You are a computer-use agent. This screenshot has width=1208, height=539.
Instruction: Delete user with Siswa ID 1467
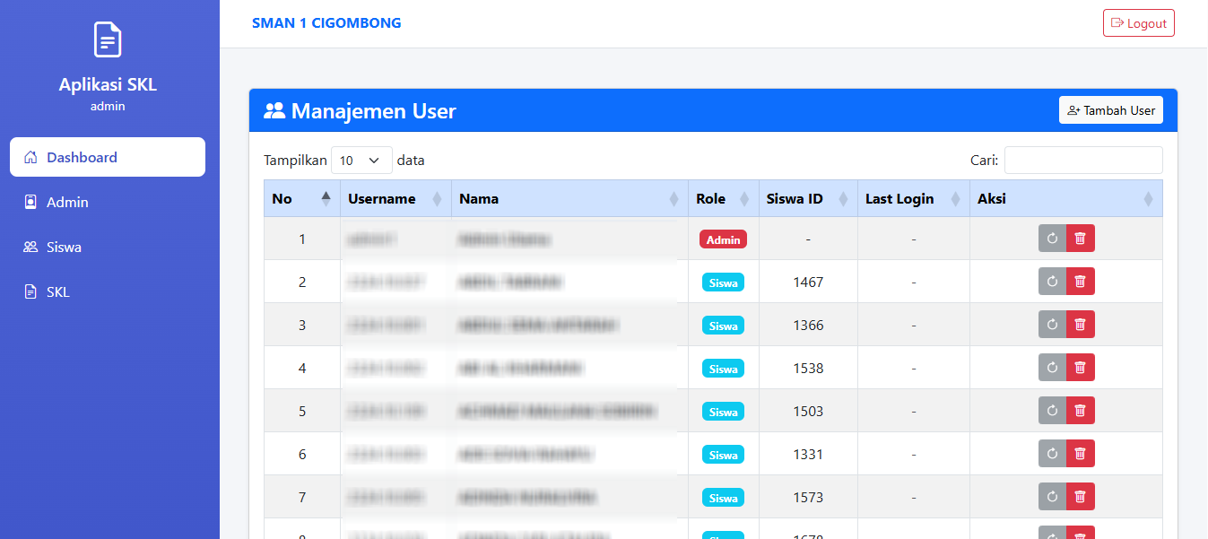(x=1081, y=282)
